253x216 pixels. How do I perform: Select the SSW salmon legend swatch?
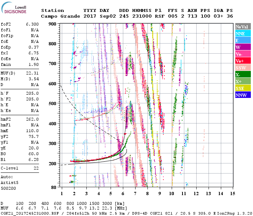(x=243, y=68)
